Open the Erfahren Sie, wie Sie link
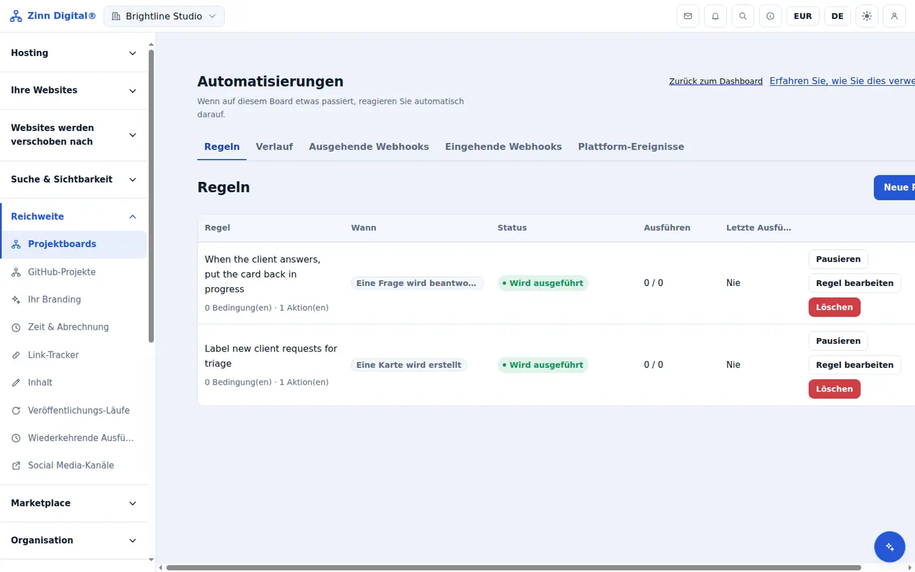Screen dimensions: 915x572 (842, 81)
